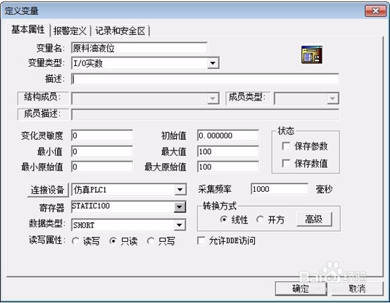Screen dimensions: 390x303
Task: Click the 采集频率 input field
Action: pyautogui.click(x=279, y=189)
